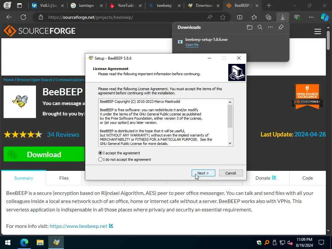Open Edge profile avatar
The image size is (332, 249).
[7, 5]
